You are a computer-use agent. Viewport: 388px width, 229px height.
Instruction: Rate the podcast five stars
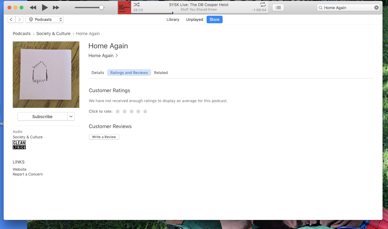pyautogui.click(x=145, y=111)
